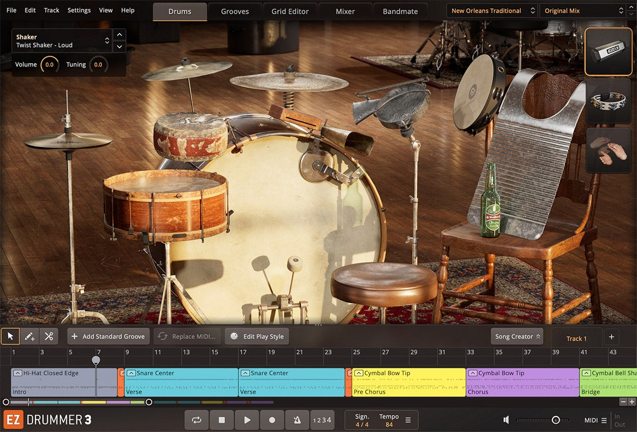Toggle loop playback on
The width and height of the screenshot is (637, 432).
coord(196,420)
